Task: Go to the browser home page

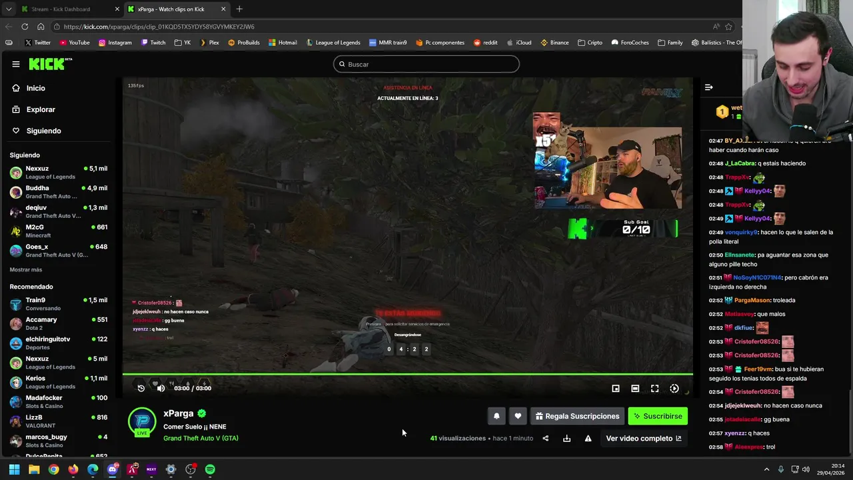Action: click(41, 27)
